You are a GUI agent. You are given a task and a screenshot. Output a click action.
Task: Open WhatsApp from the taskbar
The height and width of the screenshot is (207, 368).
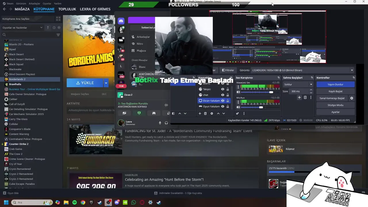coord(133,202)
